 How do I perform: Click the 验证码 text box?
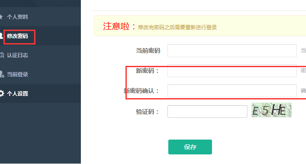coord(207,111)
